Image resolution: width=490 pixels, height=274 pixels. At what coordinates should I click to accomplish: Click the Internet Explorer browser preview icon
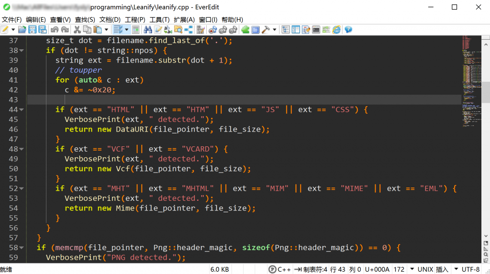tap(336, 30)
